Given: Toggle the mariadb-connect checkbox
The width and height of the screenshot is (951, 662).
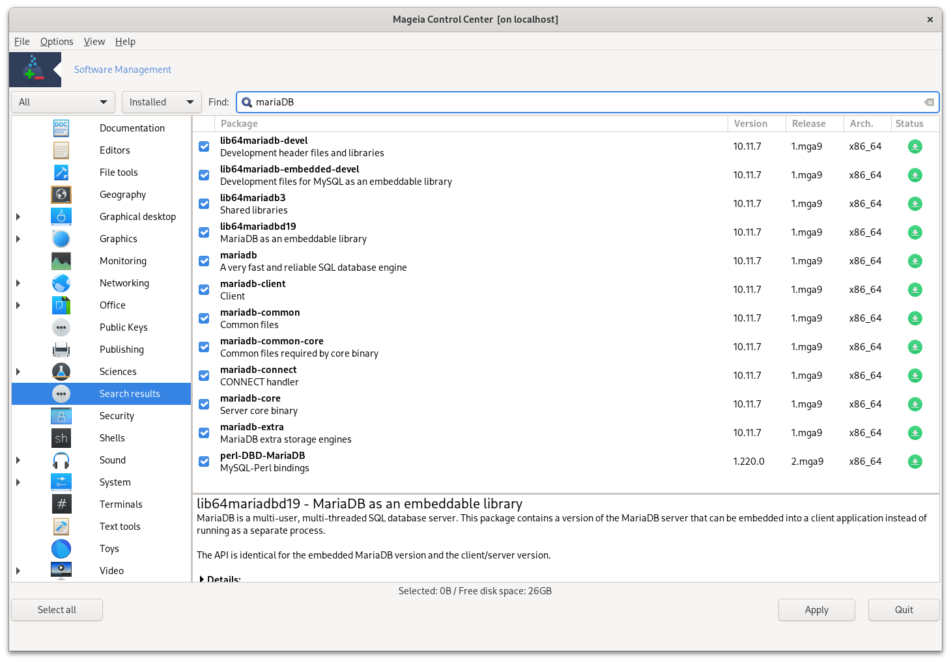Looking at the screenshot, I should pyautogui.click(x=204, y=376).
